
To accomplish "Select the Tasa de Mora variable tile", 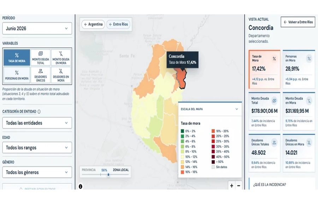I will pos(17,57).
